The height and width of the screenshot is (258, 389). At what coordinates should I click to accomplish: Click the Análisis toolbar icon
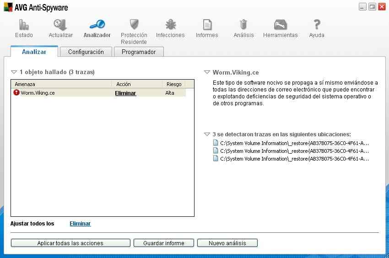243,25
